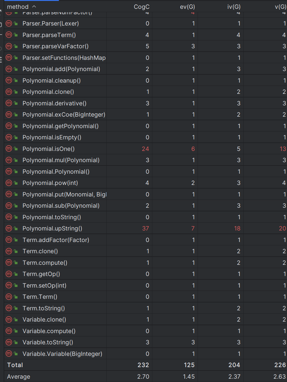
Task: Click method icon beside Polynomial.isOne()
Action: 9,149
